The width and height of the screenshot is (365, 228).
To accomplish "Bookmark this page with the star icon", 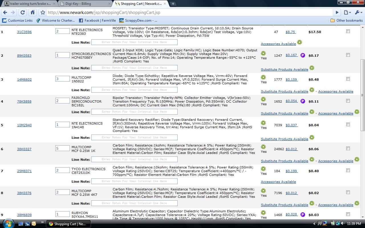I will coord(43,13).
